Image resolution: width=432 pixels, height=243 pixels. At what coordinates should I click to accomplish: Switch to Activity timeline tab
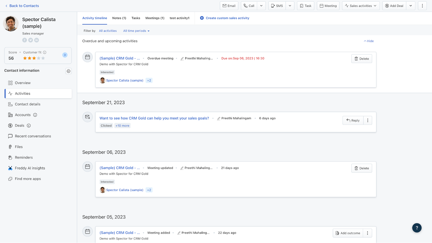tap(95, 18)
